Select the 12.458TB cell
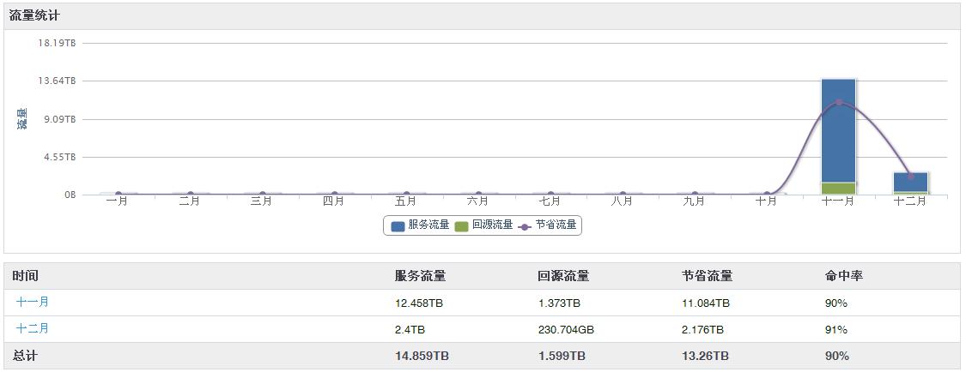 point(421,303)
